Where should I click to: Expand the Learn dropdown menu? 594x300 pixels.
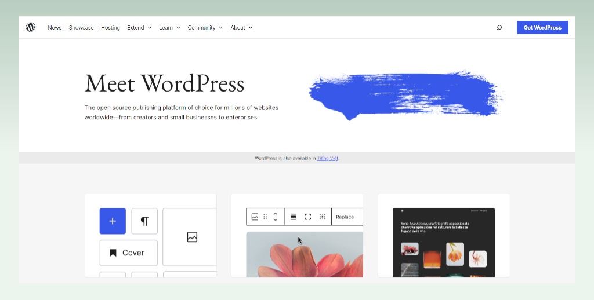(169, 28)
